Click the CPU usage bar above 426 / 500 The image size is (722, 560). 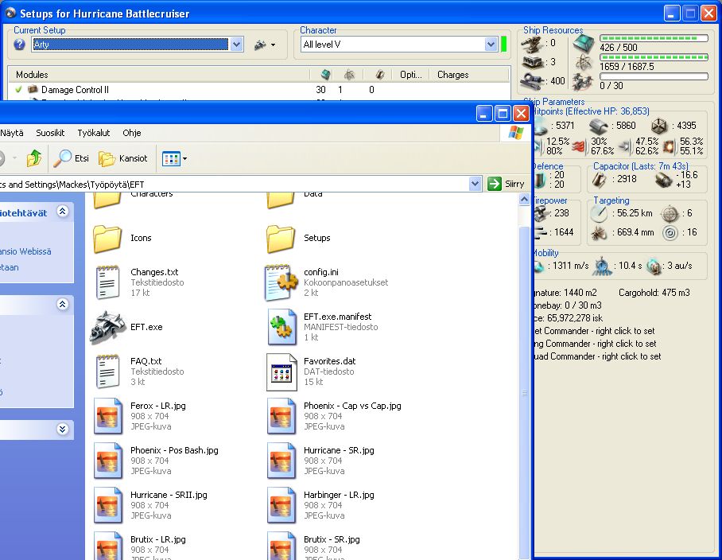(x=654, y=38)
